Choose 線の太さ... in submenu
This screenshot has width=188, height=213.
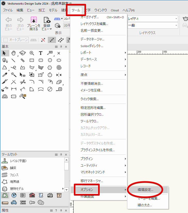click(x=148, y=205)
